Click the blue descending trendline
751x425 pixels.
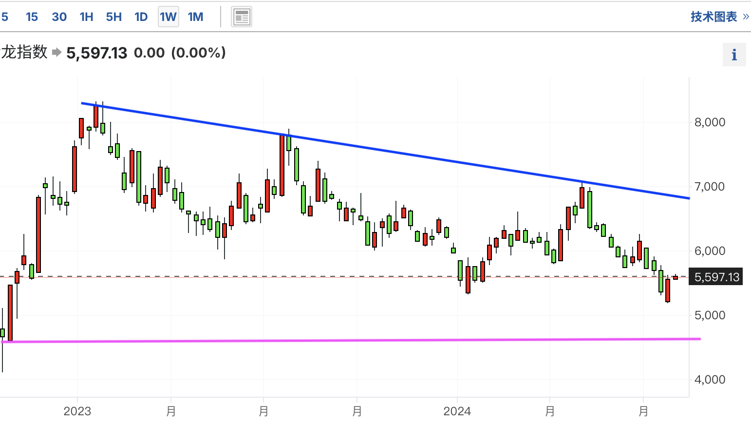pyautogui.click(x=385, y=151)
